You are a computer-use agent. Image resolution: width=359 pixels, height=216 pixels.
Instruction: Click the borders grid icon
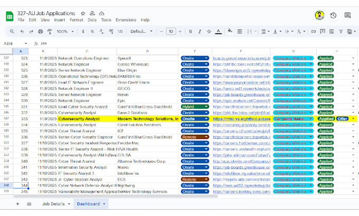[240, 31]
